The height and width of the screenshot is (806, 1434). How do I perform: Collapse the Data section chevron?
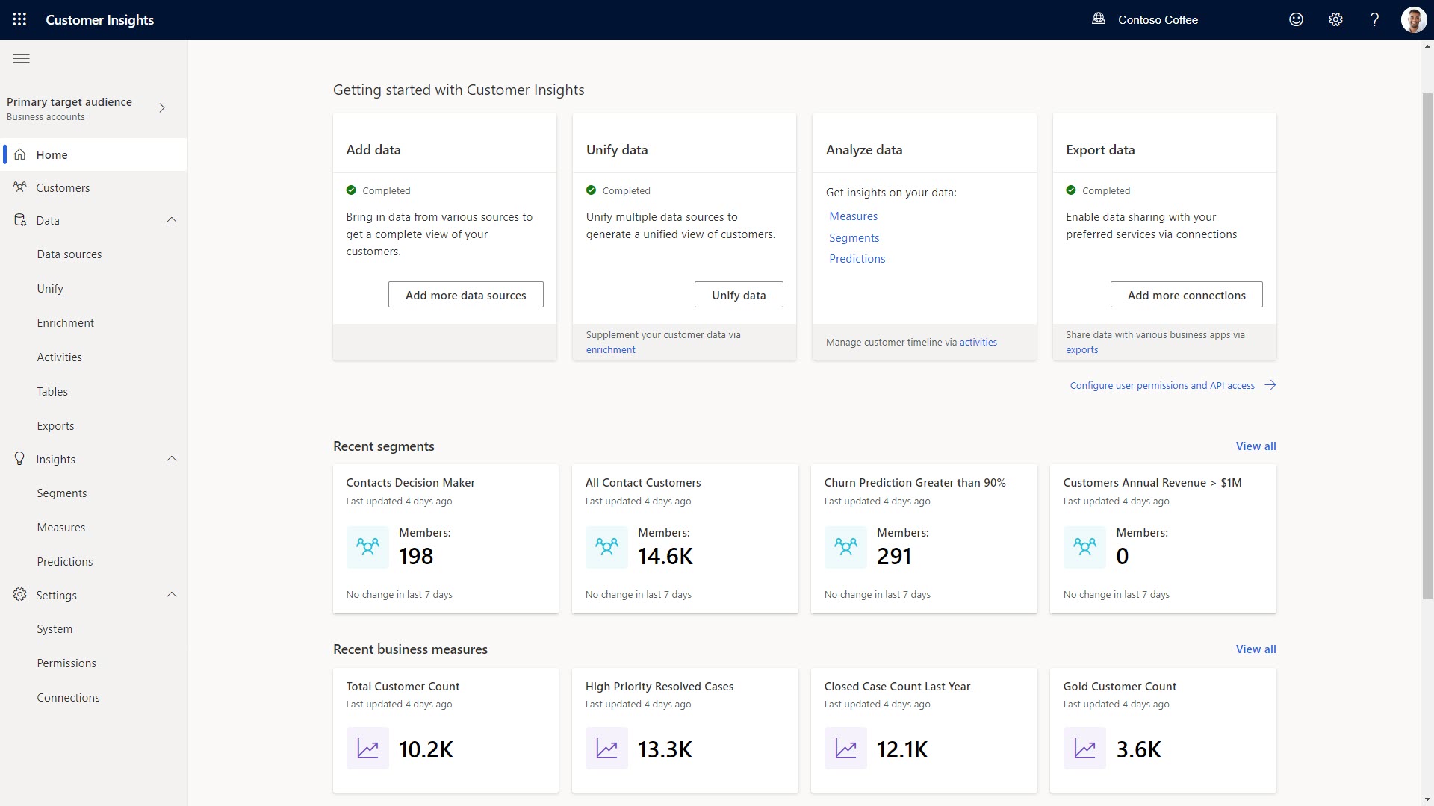[x=171, y=220]
